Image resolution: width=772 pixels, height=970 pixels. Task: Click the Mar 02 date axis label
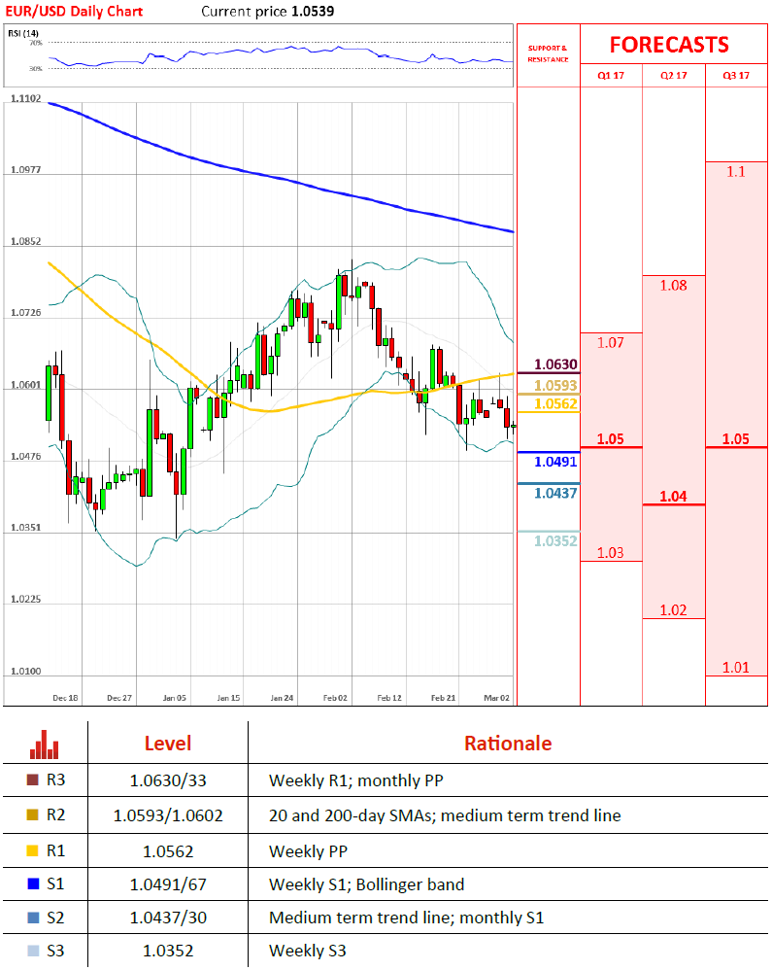tap(497, 698)
